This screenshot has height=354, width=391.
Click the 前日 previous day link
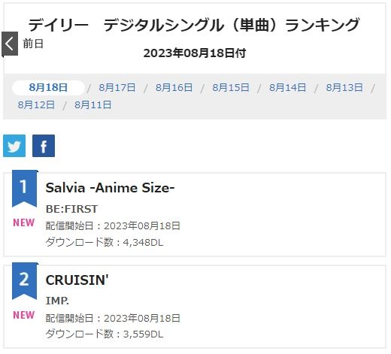pos(33,44)
